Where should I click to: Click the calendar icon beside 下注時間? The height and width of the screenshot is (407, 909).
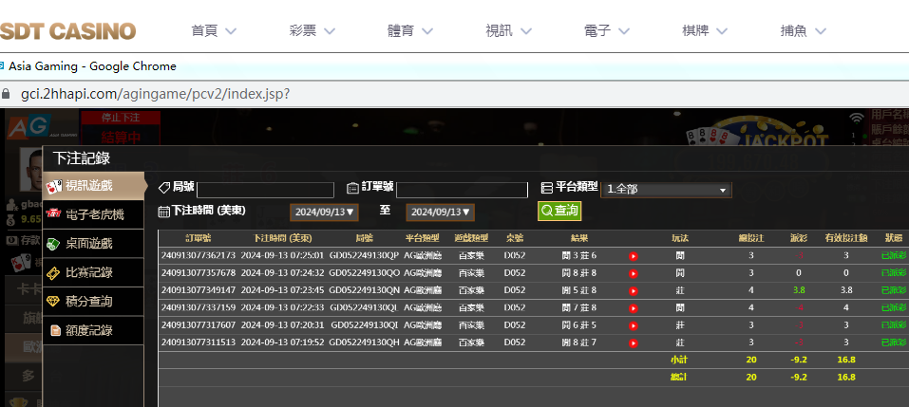coord(163,212)
